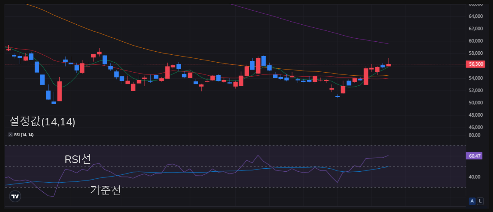Click the 40.00 RSI axis label
This screenshot has height=212, width=493.
pos(475,177)
